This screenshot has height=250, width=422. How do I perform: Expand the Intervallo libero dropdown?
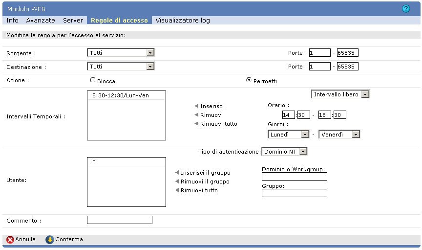click(340, 94)
